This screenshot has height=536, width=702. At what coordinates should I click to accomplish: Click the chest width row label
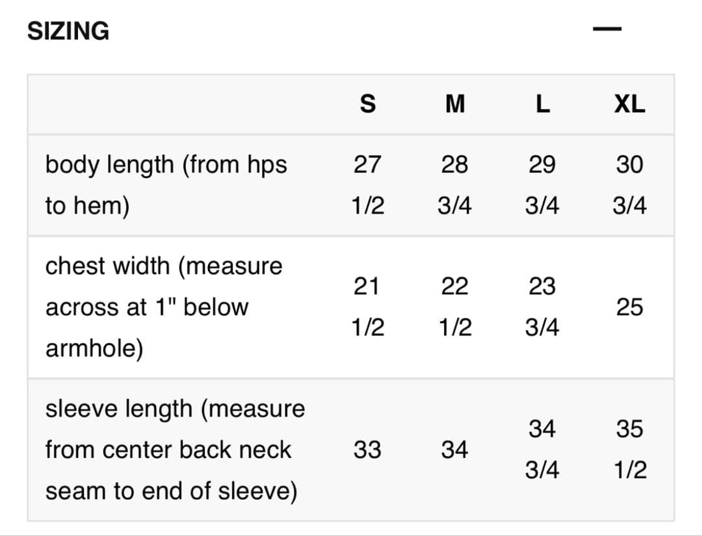point(164,307)
